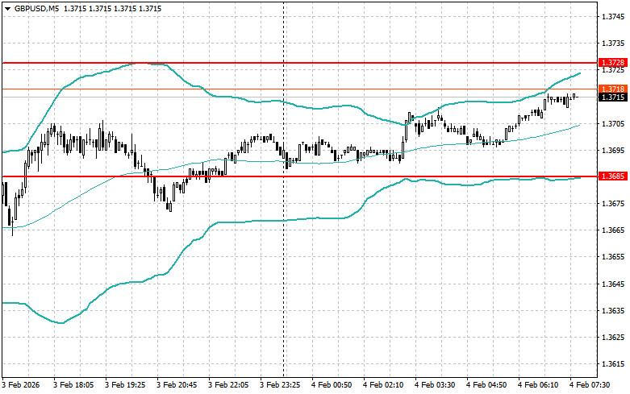Image resolution: width=630 pixels, height=394 pixels.
Task: Select the black 1.3715 current price label
Action: (x=613, y=97)
